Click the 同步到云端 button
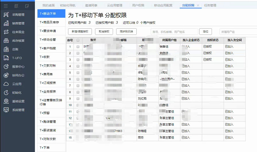 click(x=126, y=31)
